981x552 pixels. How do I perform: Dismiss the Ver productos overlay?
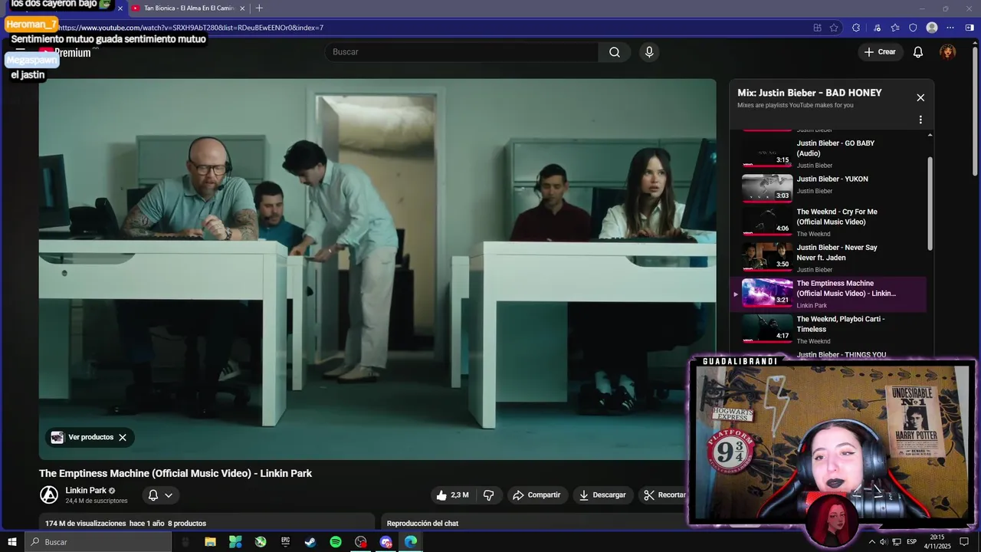[x=123, y=438]
